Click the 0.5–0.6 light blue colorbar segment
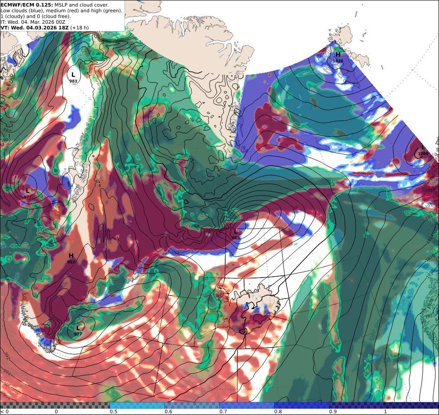Viewport: 439px width, 415px height. 137,405
